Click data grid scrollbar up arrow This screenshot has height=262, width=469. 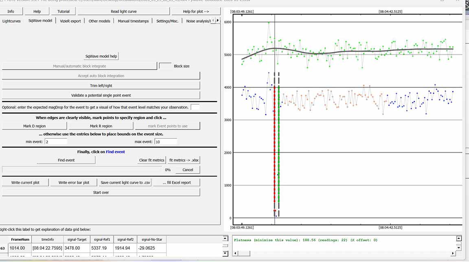click(x=225, y=238)
